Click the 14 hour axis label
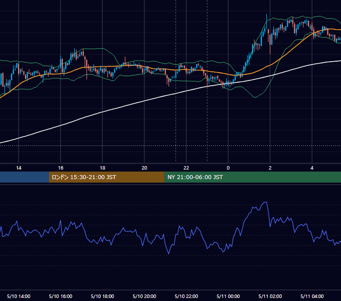Screen dimensions: 341x301 click(x=19, y=168)
